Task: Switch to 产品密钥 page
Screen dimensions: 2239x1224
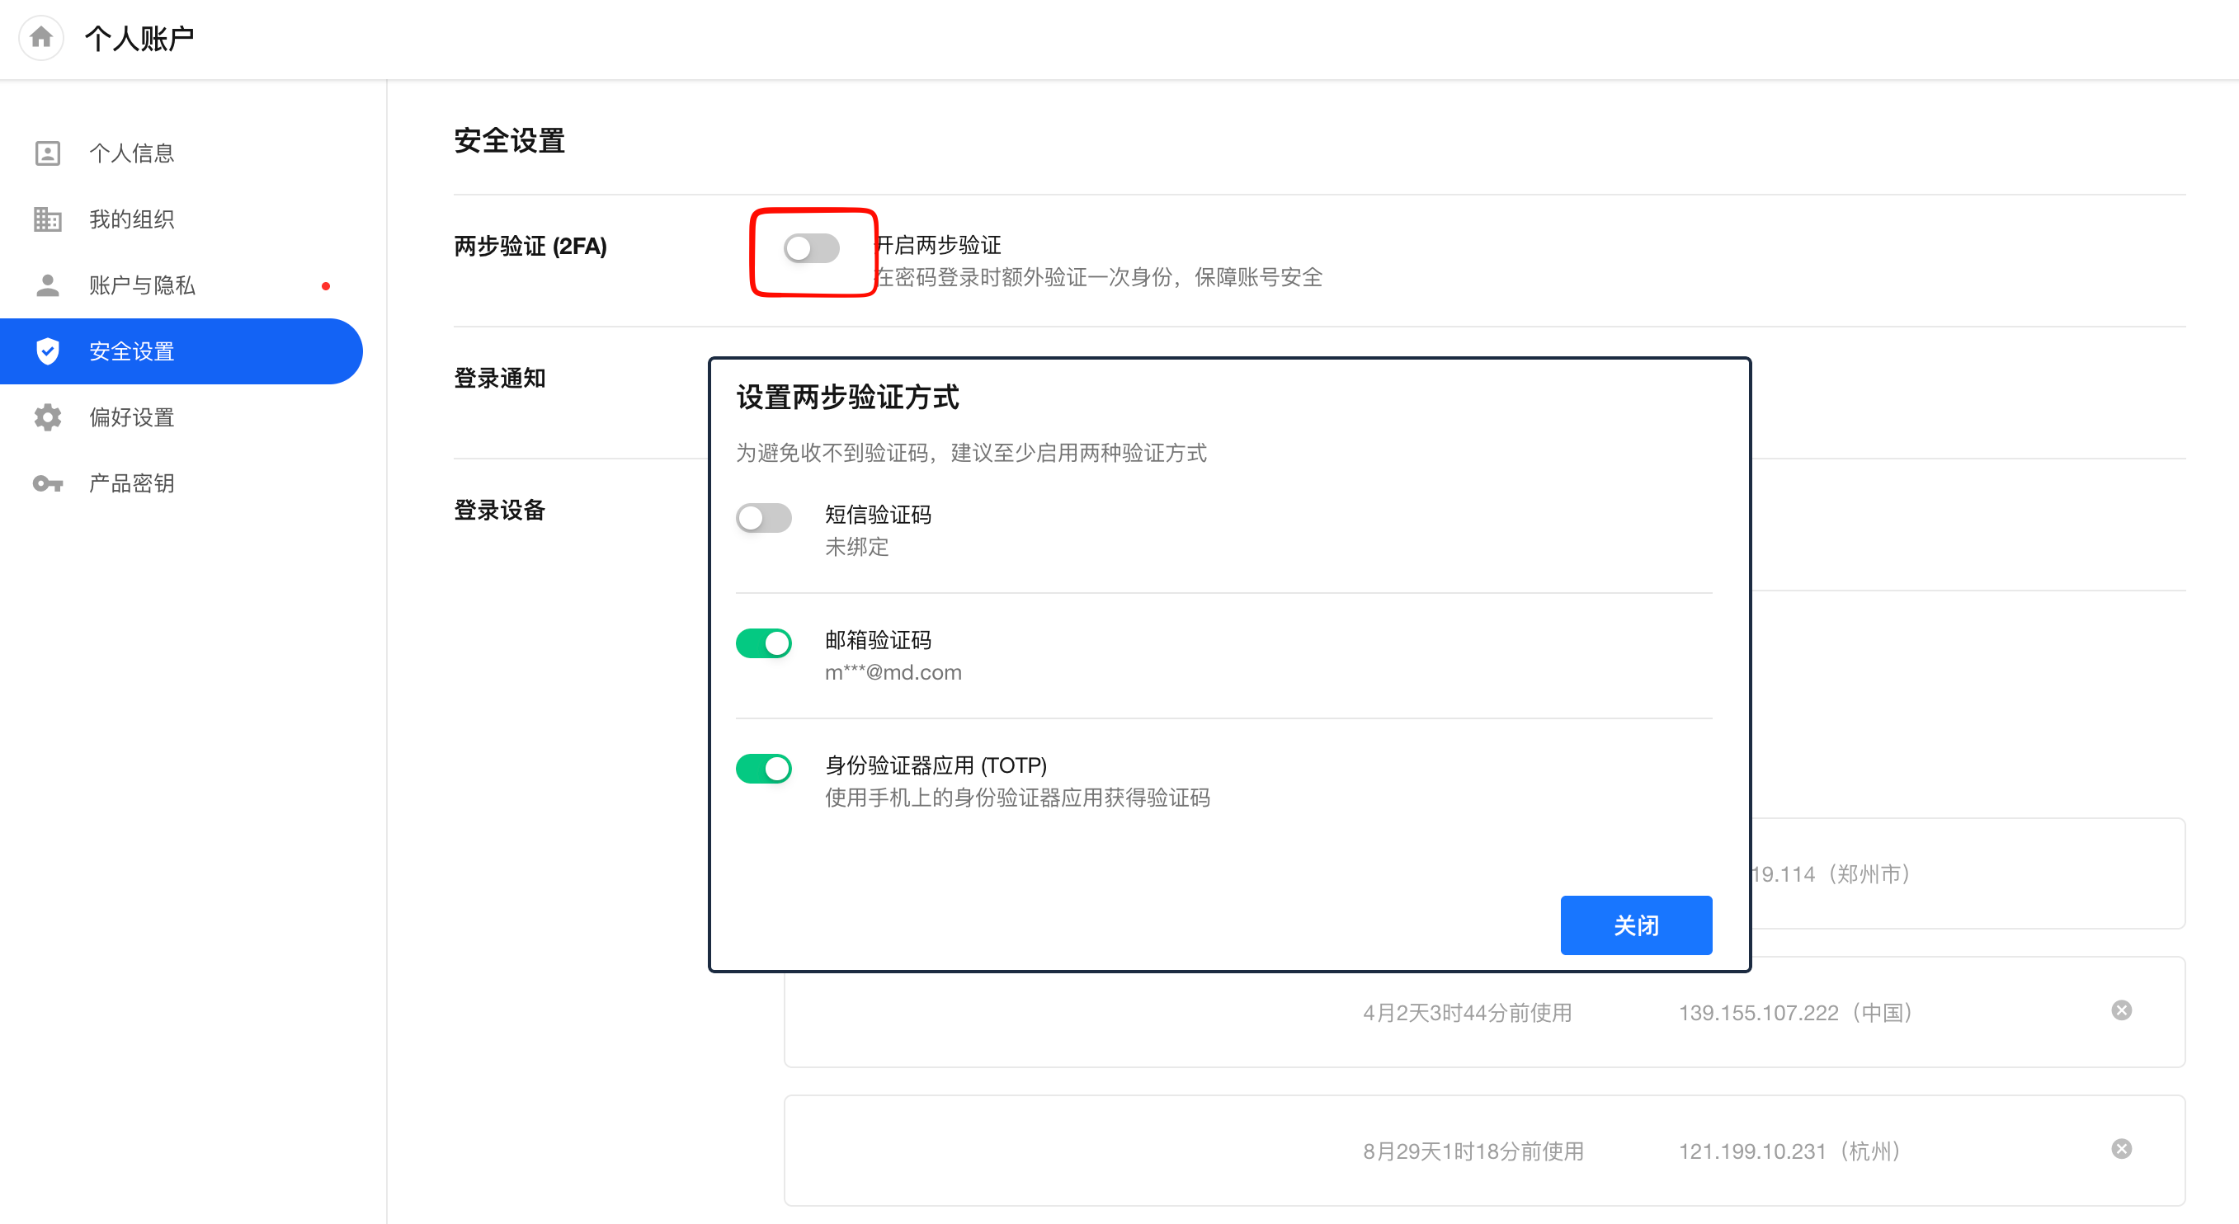Action: (131, 483)
